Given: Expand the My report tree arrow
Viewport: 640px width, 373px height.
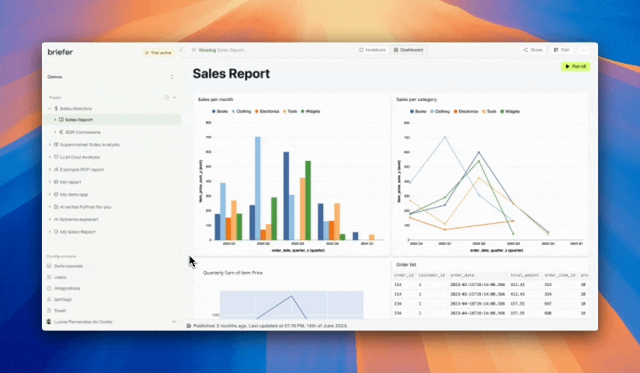Looking at the screenshot, I should coord(50,182).
